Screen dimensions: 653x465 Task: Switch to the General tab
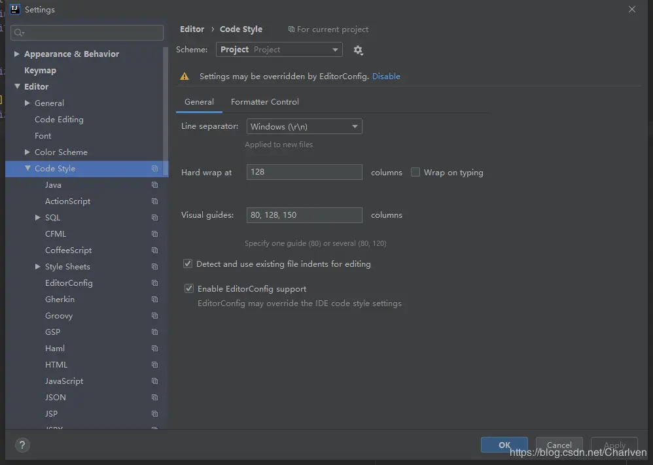click(199, 102)
